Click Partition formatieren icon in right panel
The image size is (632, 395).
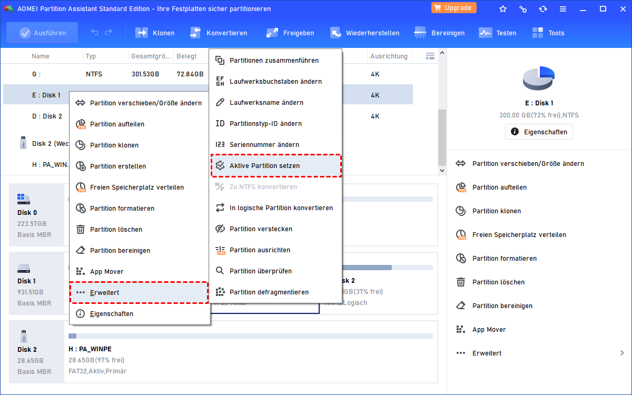click(x=461, y=259)
